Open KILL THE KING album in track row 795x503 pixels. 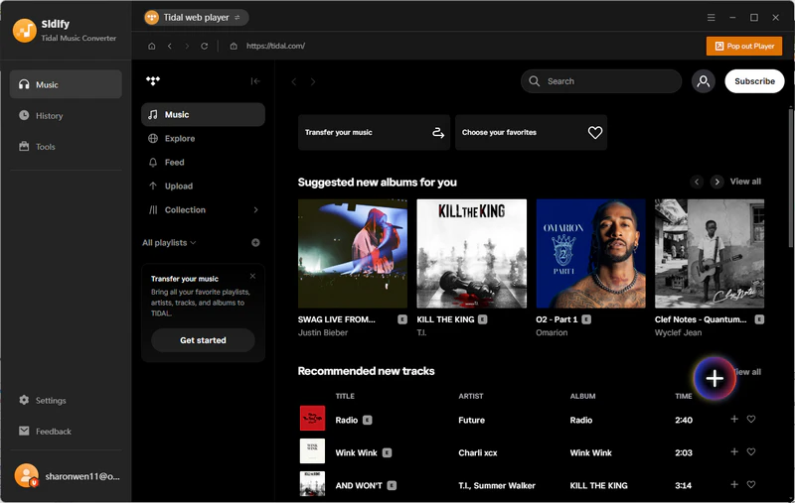click(599, 486)
